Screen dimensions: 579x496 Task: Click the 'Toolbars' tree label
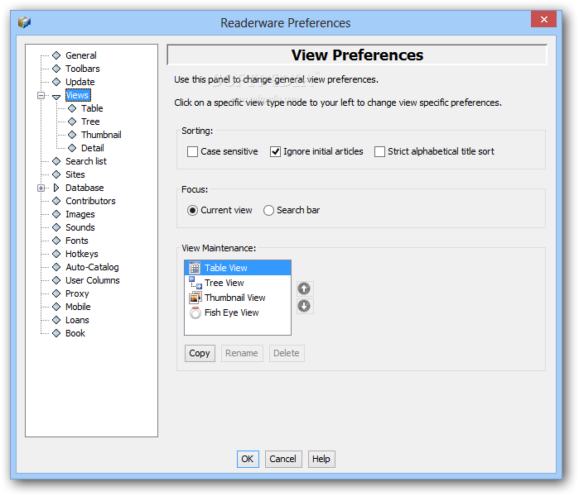pyautogui.click(x=83, y=69)
